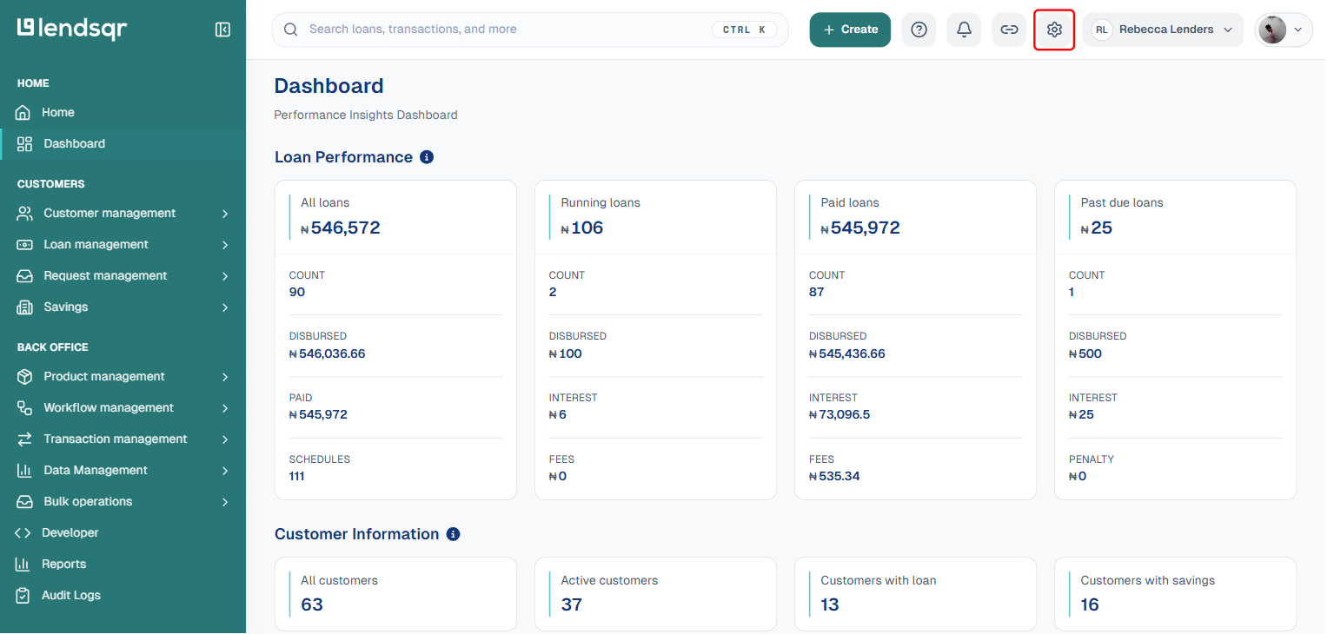Focus the search loans input field
This screenshot has width=1334, height=634.
530,30
